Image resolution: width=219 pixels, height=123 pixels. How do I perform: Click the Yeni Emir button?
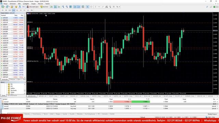pyautogui.click(x=44, y=7)
